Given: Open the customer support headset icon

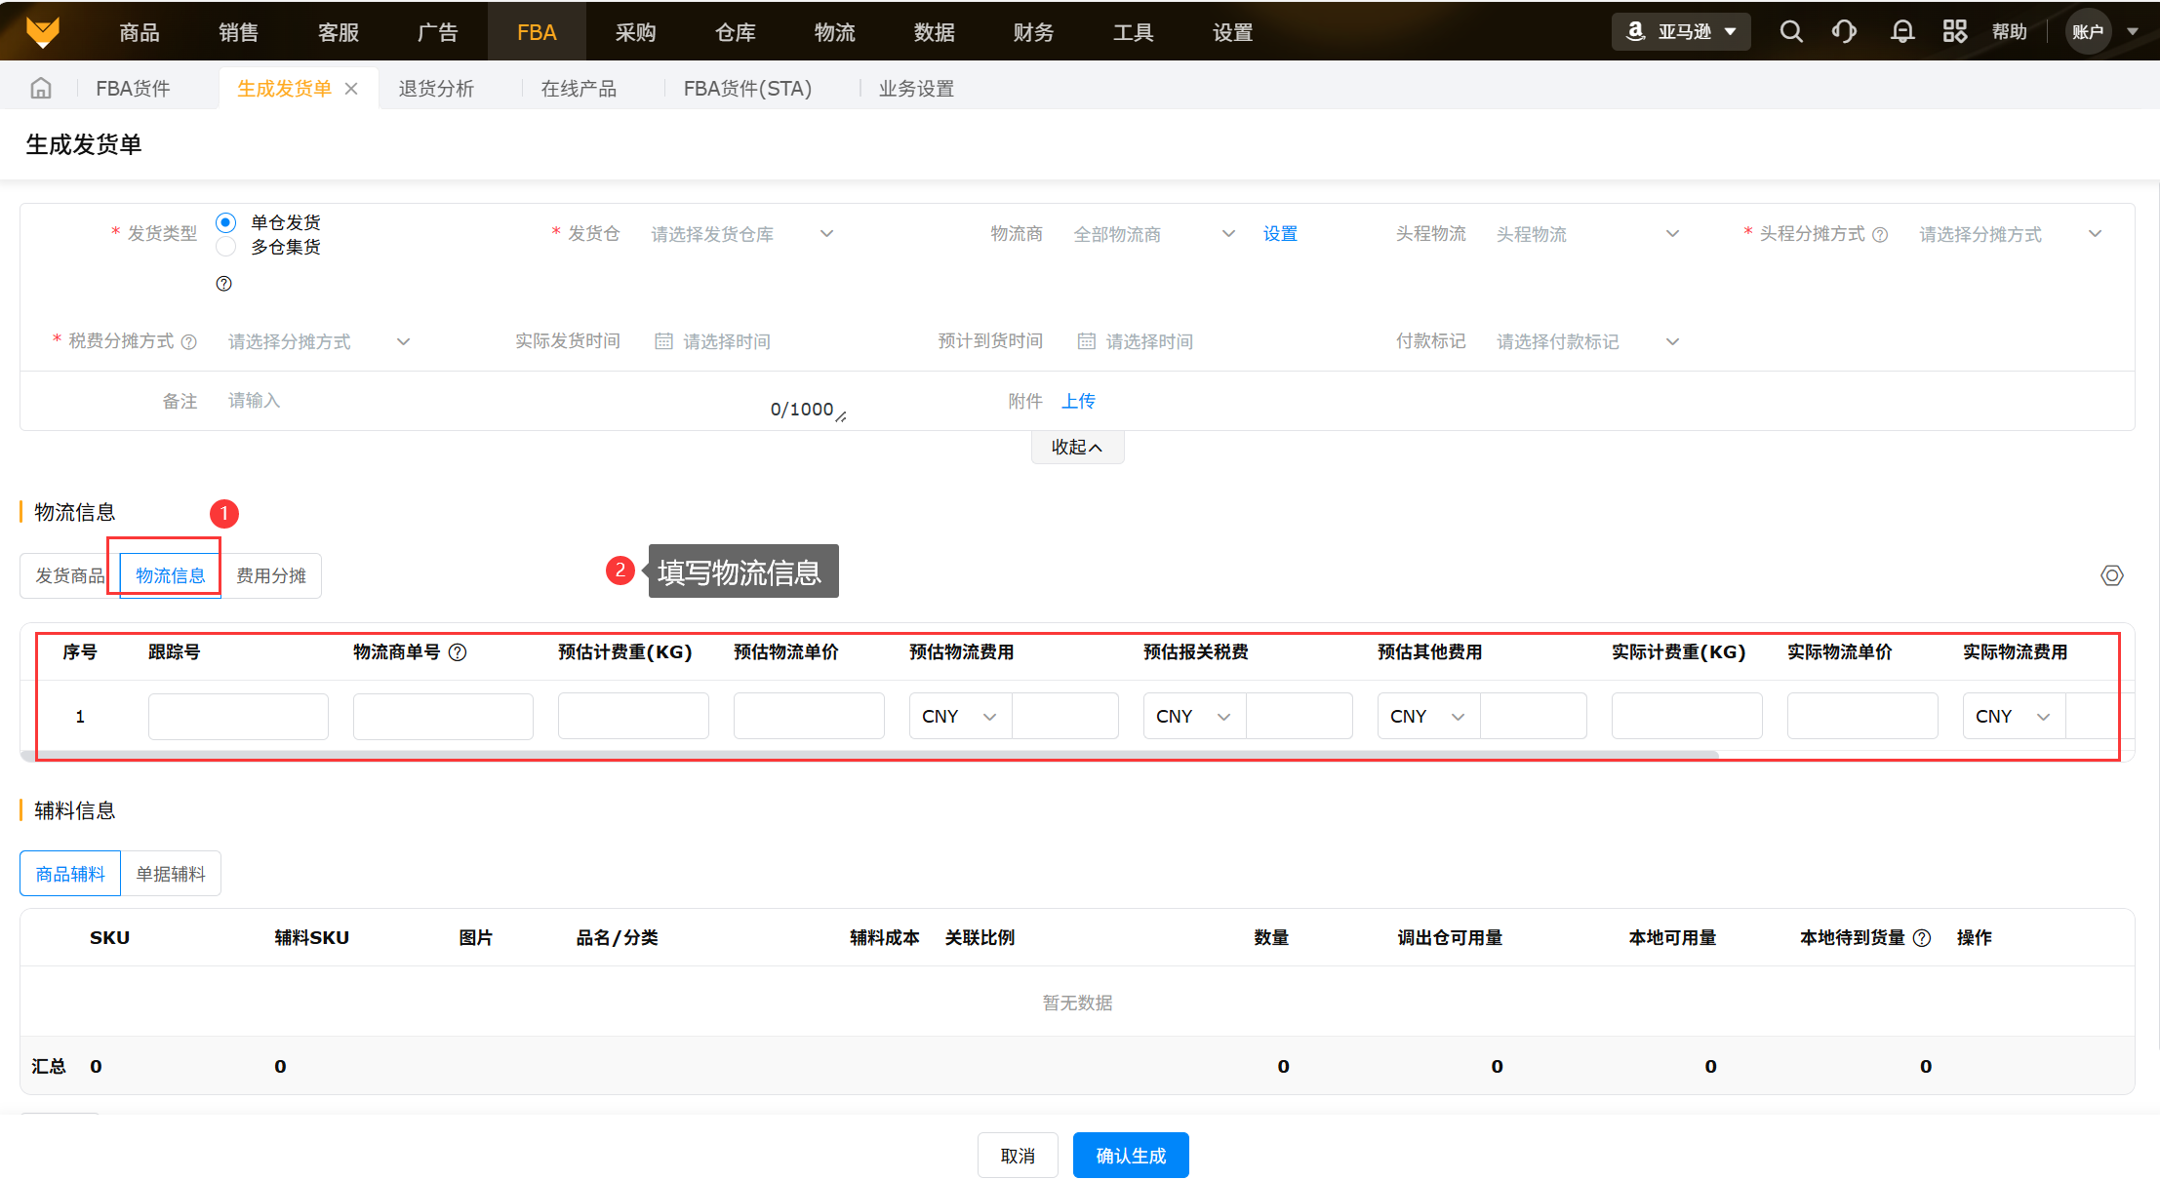Looking at the screenshot, I should click(x=1844, y=31).
